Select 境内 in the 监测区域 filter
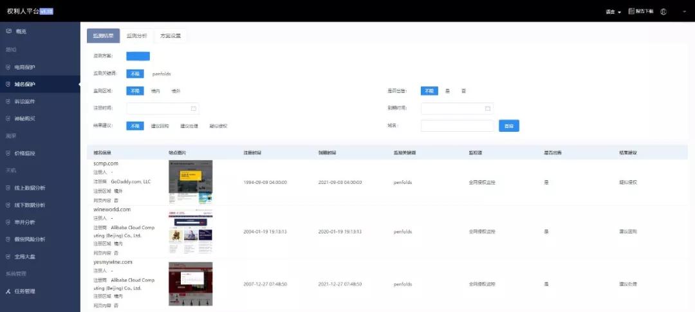The height and width of the screenshot is (312, 695). [x=156, y=91]
